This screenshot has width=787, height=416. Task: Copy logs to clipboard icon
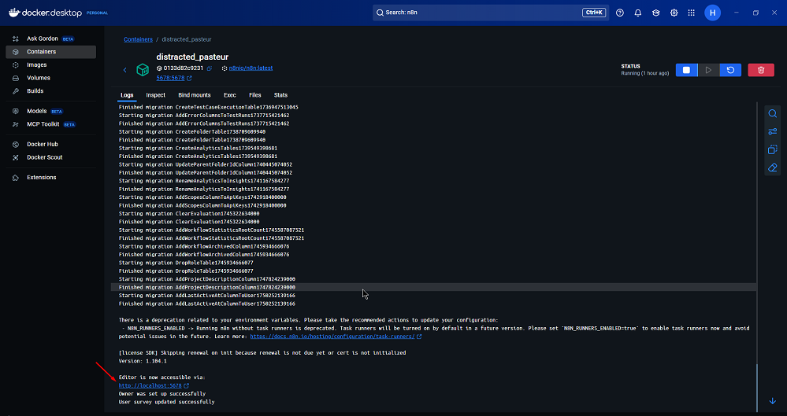click(773, 149)
